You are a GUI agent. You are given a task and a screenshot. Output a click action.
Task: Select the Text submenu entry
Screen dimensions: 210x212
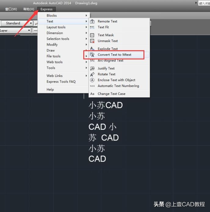tap(63, 21)
